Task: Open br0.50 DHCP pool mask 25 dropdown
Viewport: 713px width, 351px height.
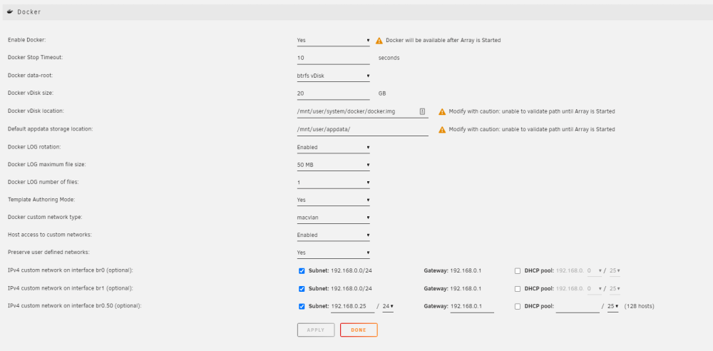Action: (x=613, y=306)
